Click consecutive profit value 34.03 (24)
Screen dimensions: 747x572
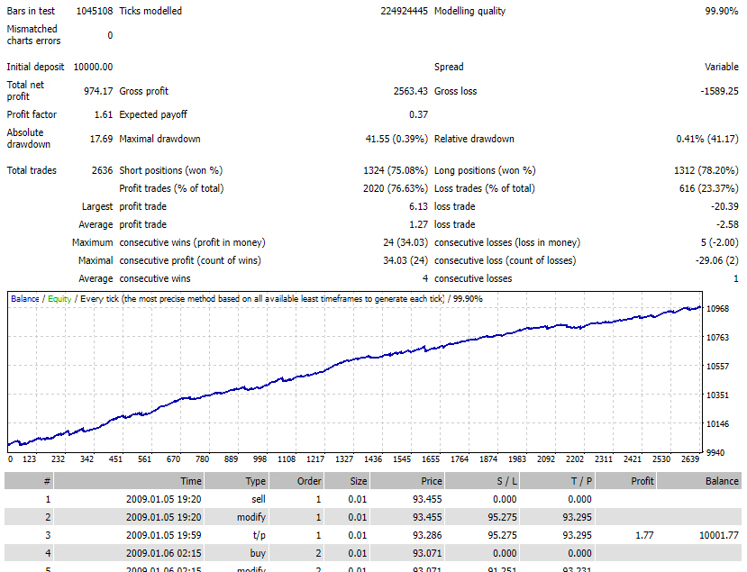pyautogui.click(x=405, y=260)
